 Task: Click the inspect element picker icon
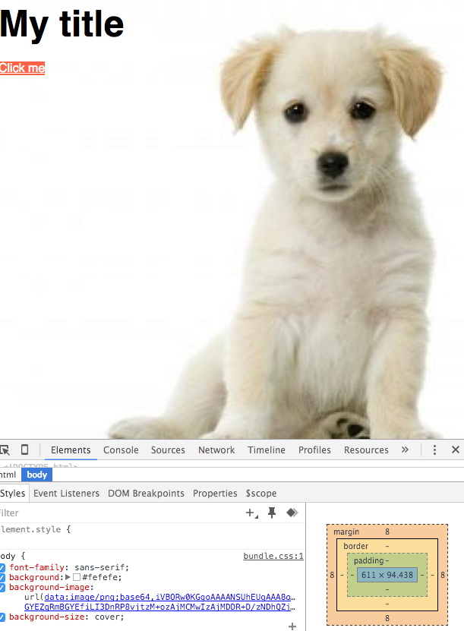(5, 450)
